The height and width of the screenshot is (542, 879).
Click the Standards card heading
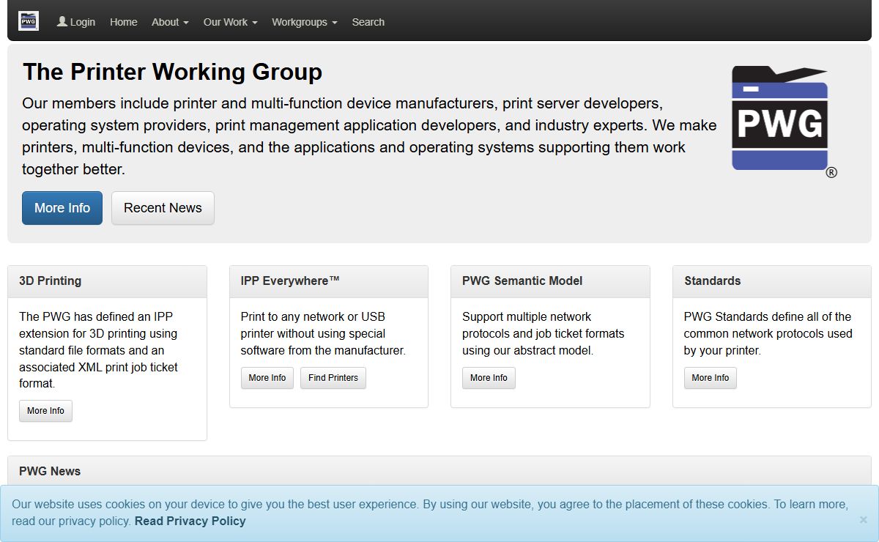click(713, 281)
